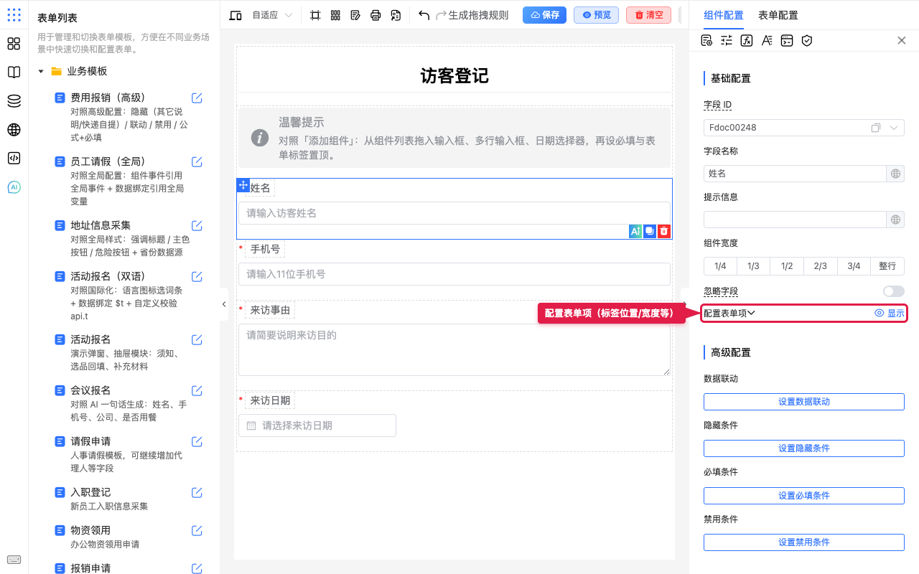919x574 pixels.
Task: Click the globe icon in left sidebar
Action: click(14, 130)
